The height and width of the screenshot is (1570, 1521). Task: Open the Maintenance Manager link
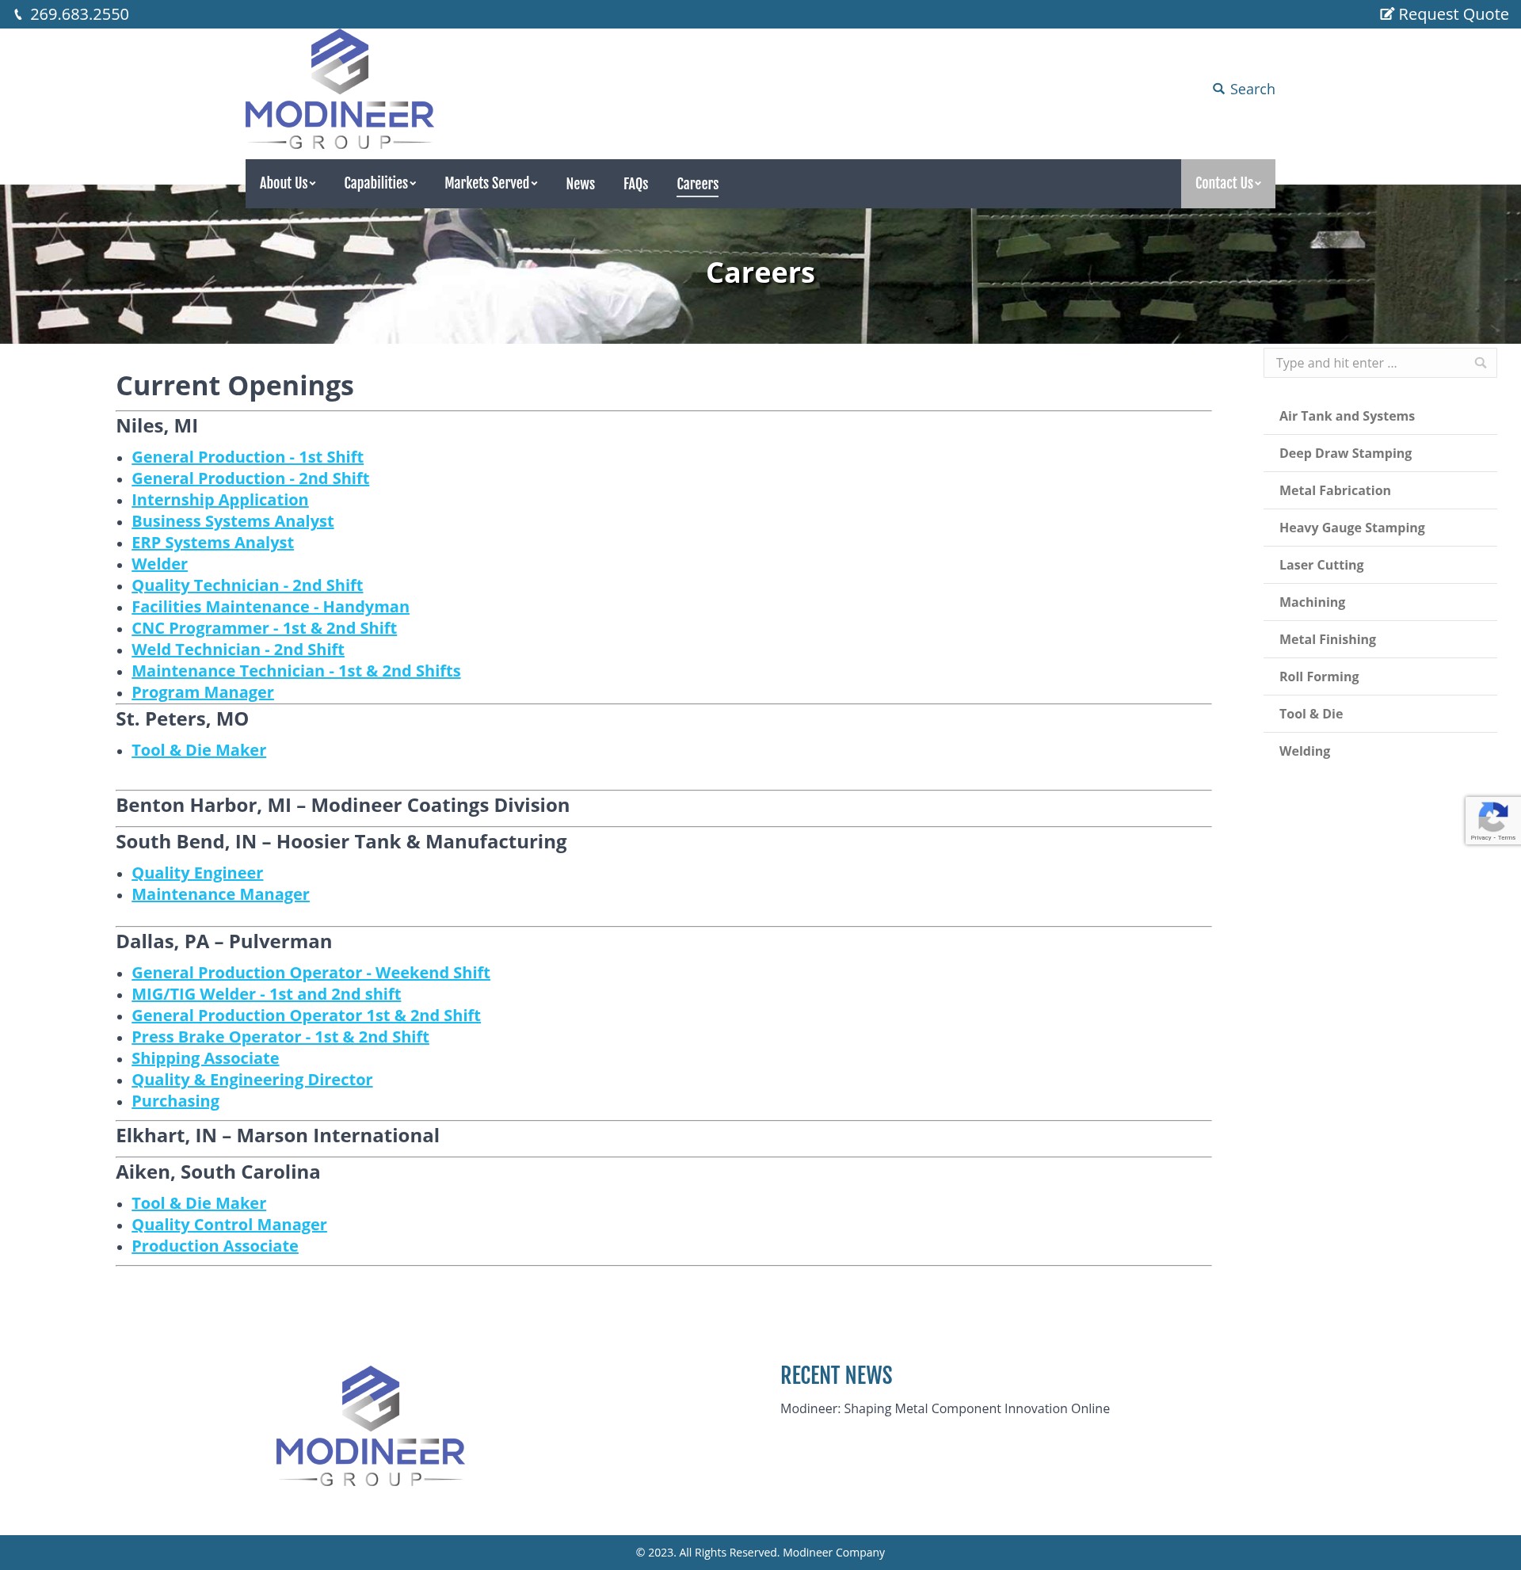220,895
